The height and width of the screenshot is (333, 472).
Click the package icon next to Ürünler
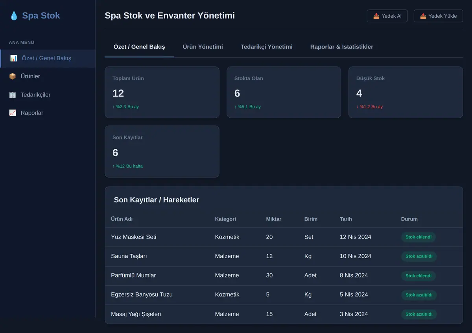pos(13,76)
